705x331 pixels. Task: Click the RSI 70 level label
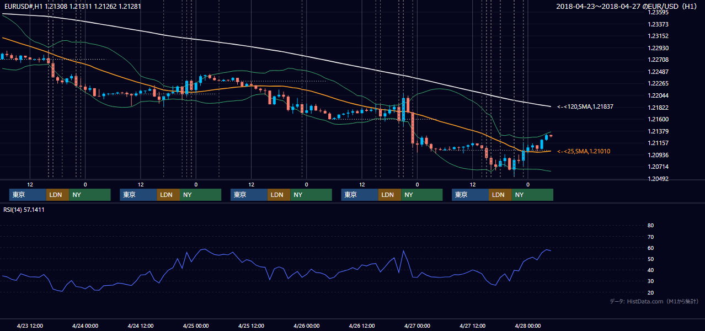(x=650, y=237)
